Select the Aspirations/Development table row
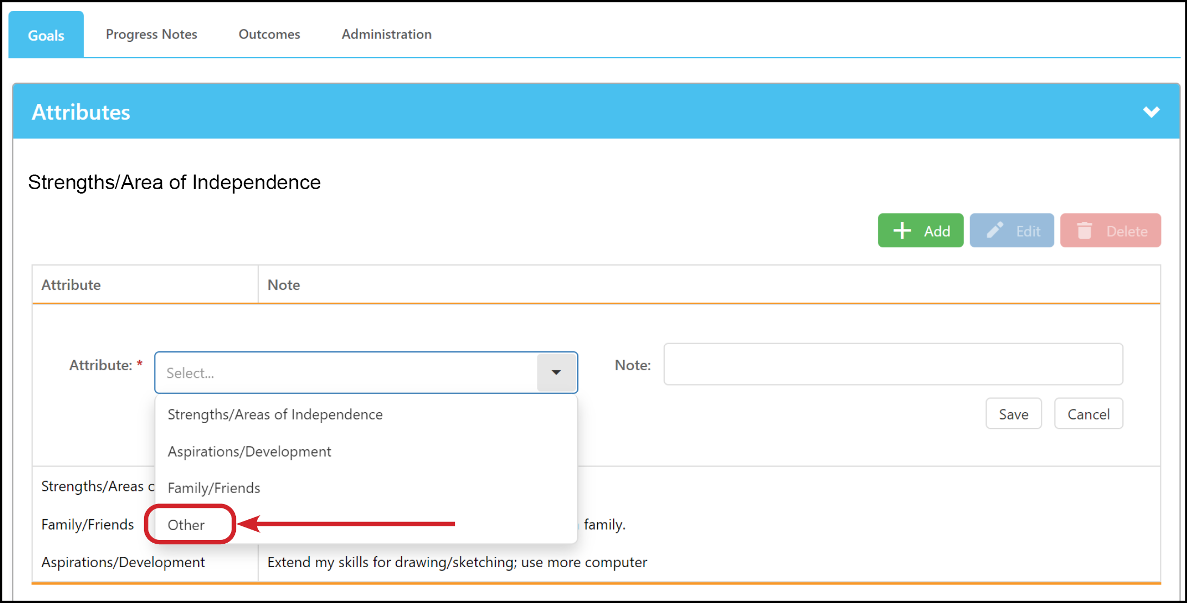 [x=596, y=562]
